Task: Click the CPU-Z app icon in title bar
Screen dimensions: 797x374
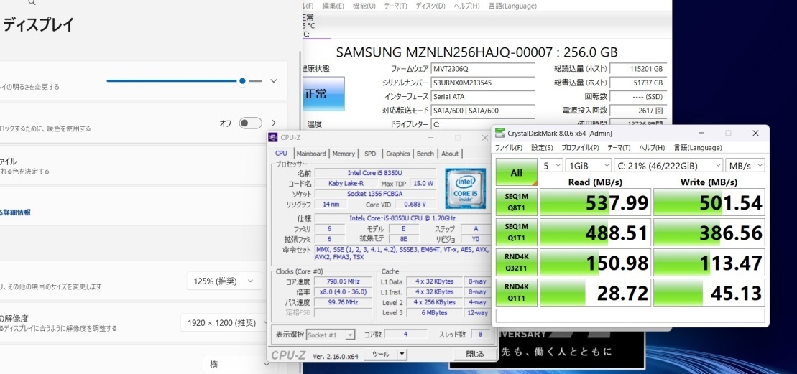Action: click(x=272, y=137)
